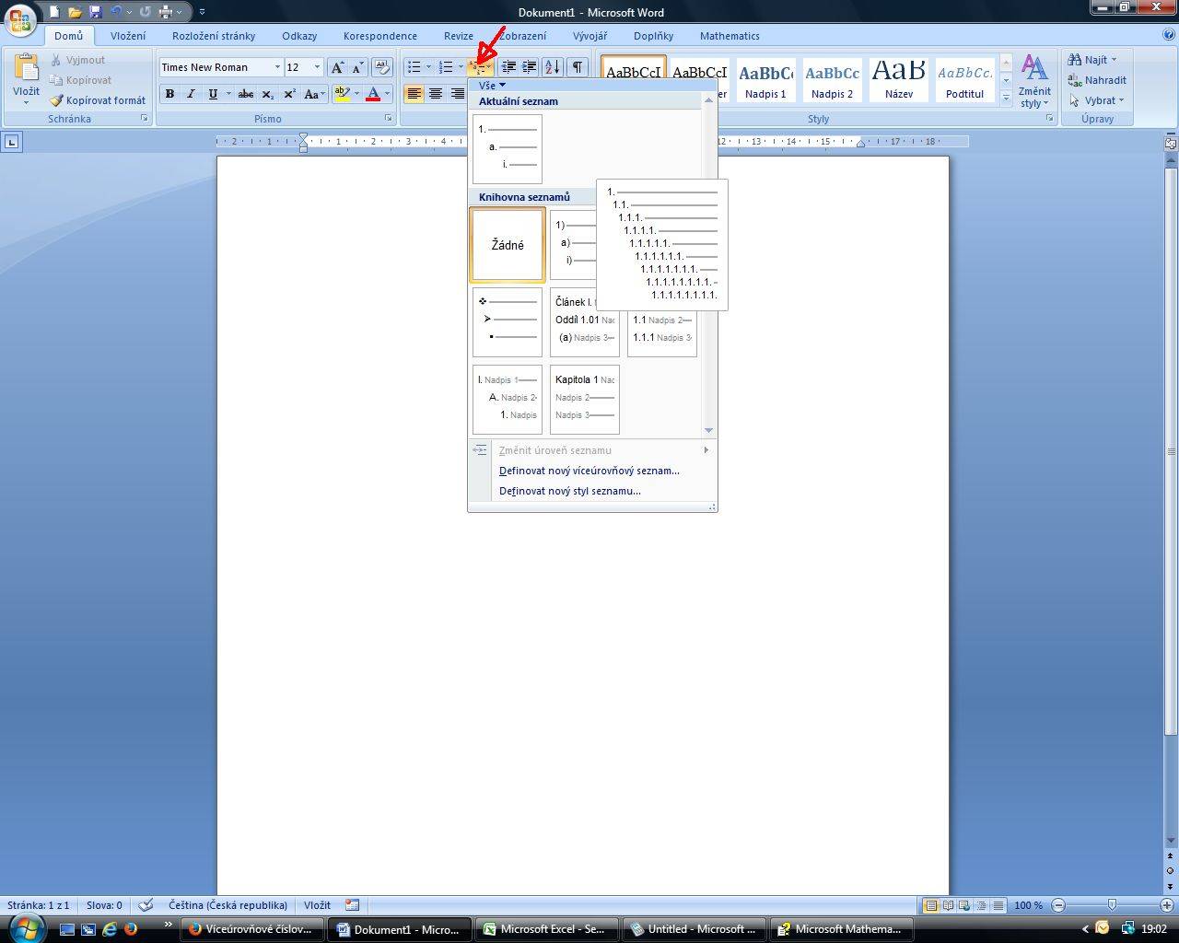Click the Undo arrow icon
The width and height of the screenshot is (1179, 943).
tap(116, 12)
